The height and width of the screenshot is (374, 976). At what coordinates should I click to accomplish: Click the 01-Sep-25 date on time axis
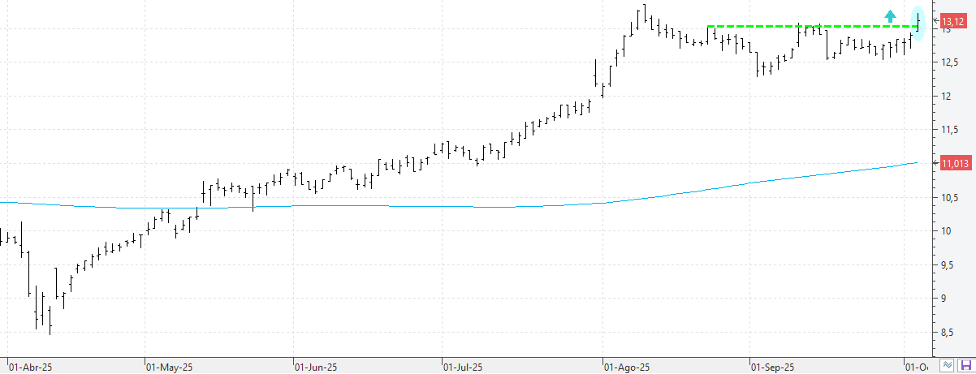773,367
